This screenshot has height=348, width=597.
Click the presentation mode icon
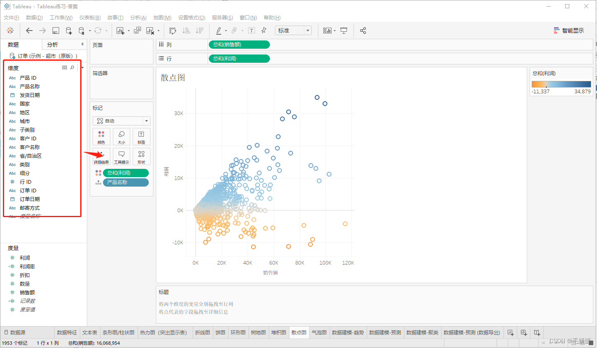click(x=344, y=31)
